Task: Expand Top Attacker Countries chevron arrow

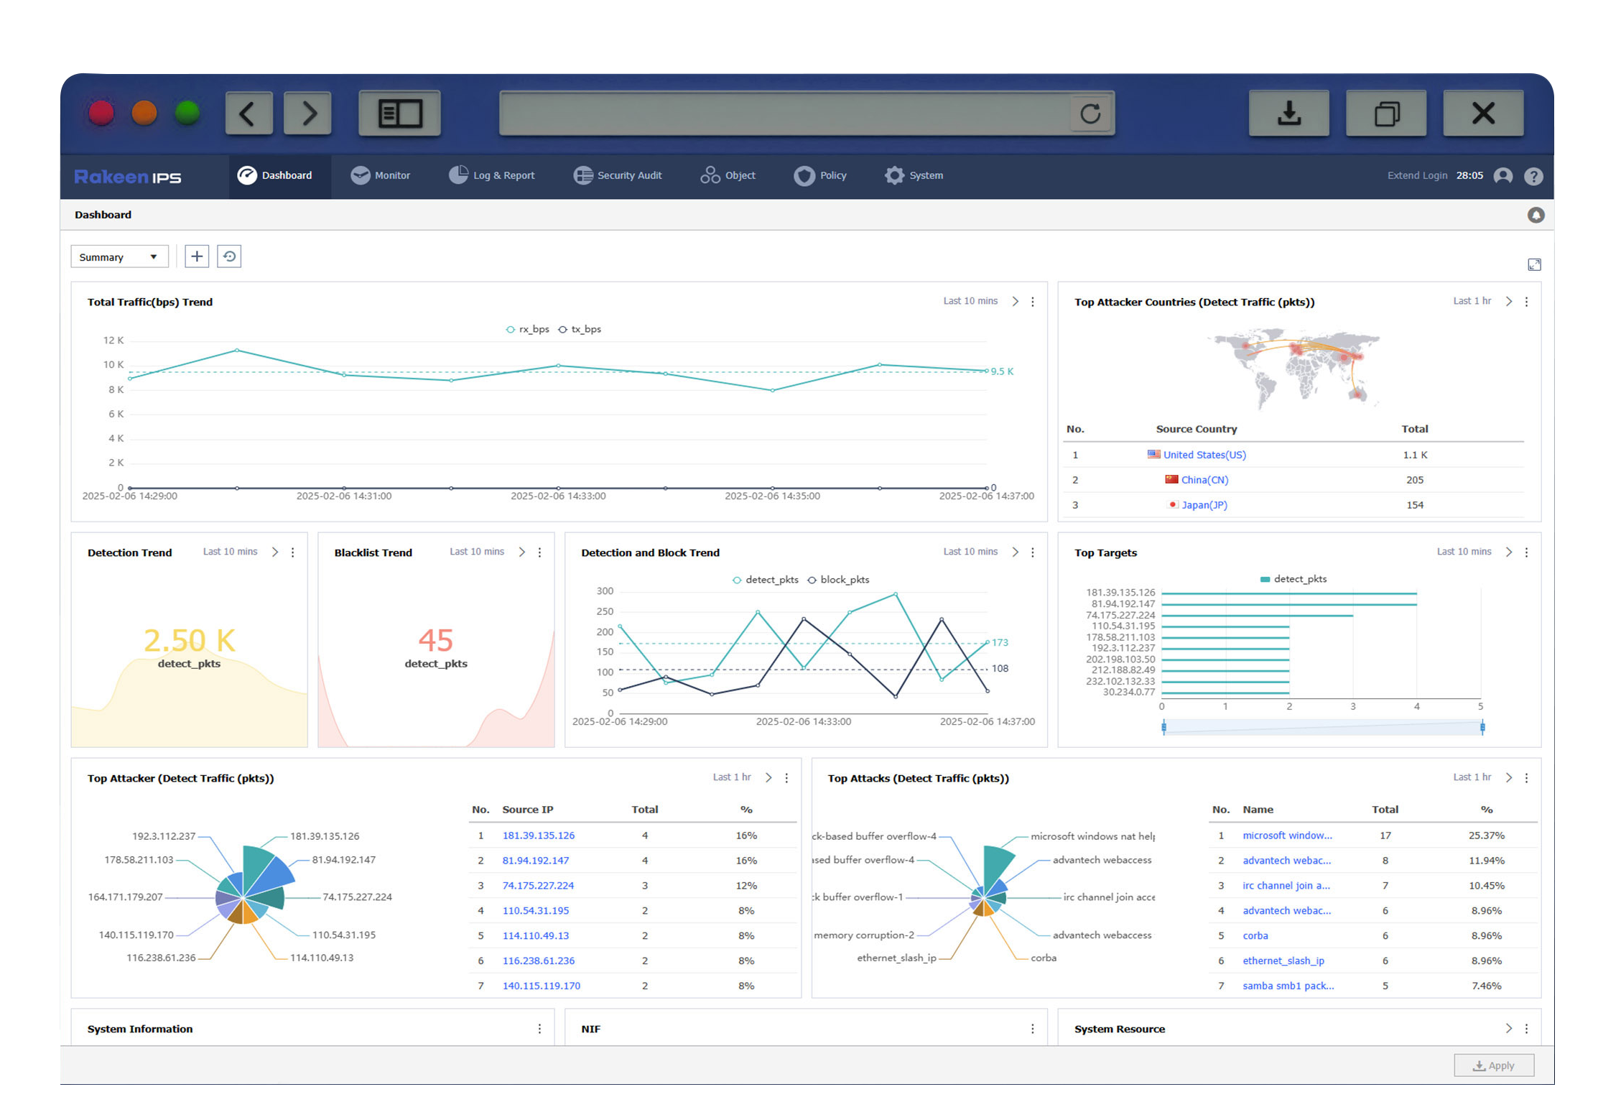Action: (1508, 302)
